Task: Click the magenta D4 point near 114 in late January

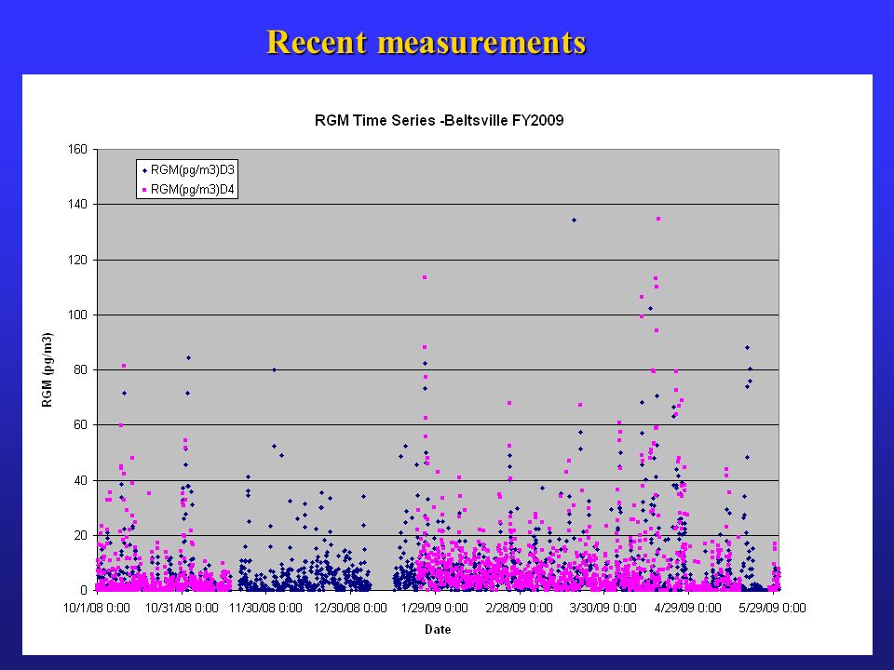Action: pos(425,277)
